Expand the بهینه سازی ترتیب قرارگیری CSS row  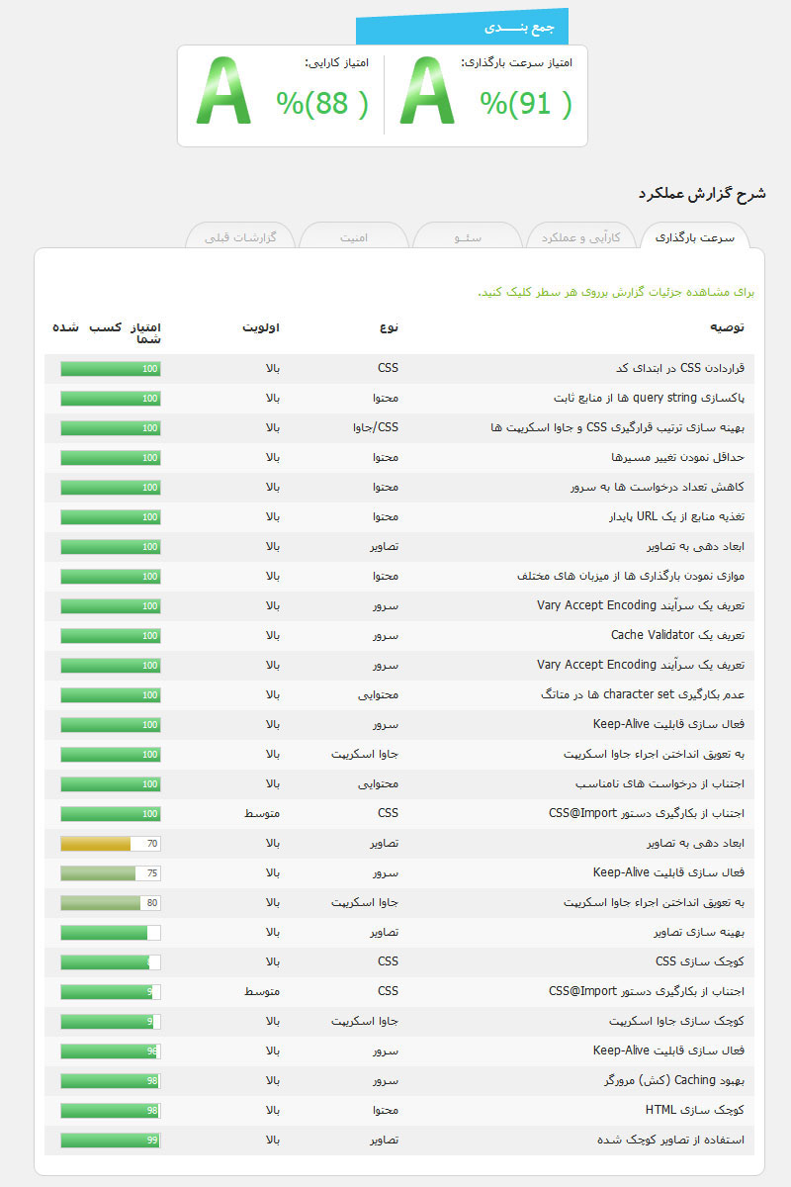(x=399, y=428)
